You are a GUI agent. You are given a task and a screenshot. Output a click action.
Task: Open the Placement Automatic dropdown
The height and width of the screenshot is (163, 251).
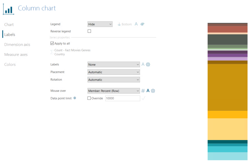coord(114,72)
